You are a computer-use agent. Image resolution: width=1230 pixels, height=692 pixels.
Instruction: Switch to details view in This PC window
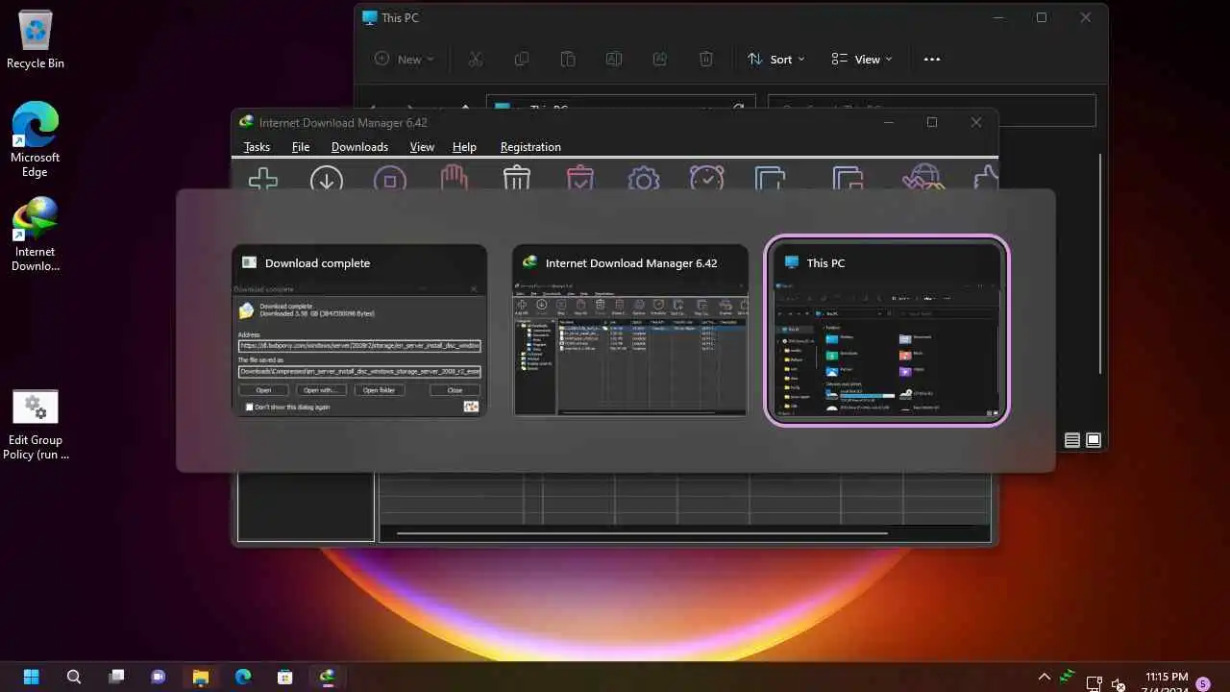coord(1072,440)
